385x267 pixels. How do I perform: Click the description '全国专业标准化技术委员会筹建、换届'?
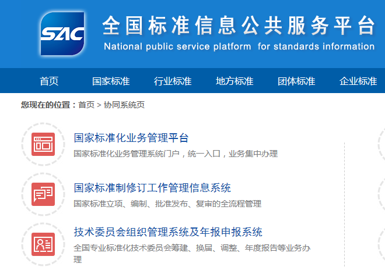click(192, 248)
